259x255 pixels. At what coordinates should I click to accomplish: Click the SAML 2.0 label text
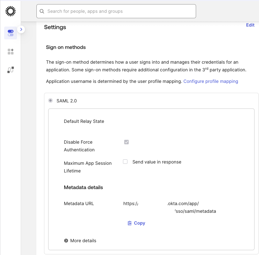click(x=66, y=100)
